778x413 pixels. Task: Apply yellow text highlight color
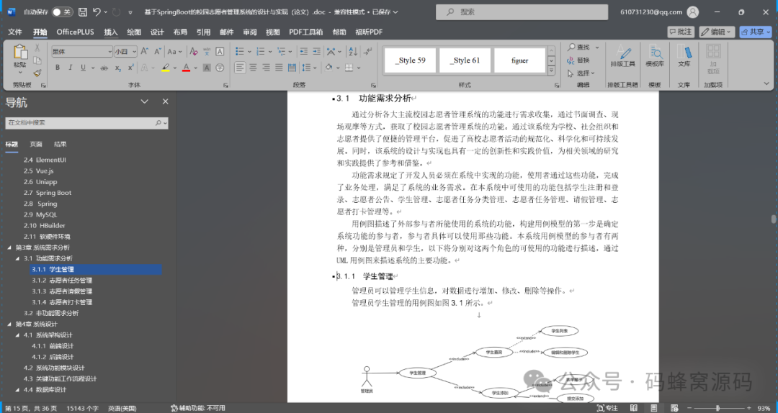(166, 68)
